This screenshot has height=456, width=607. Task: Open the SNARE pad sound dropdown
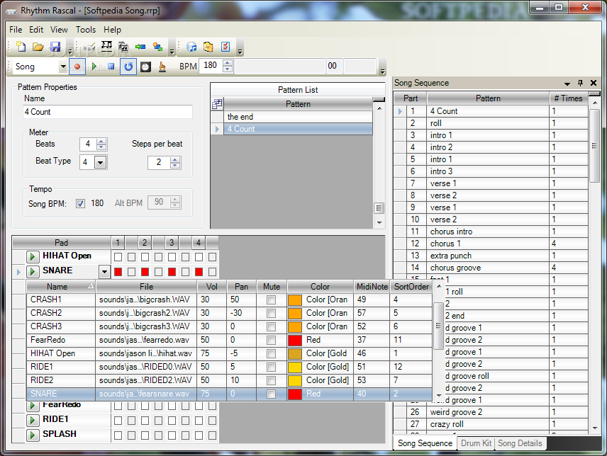pos(104,272)
